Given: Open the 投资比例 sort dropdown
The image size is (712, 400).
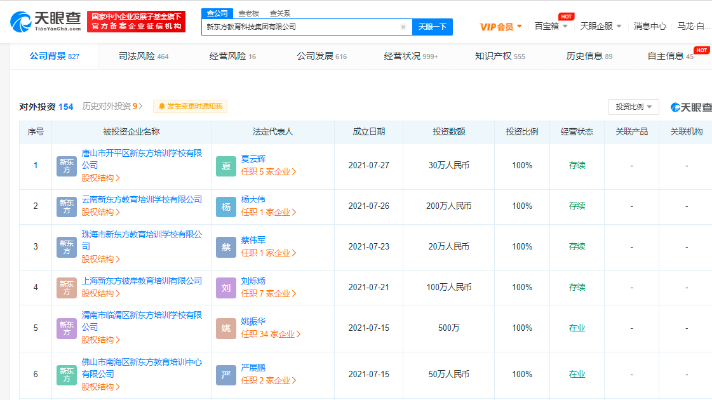Looking at the screenshot, I should point(633,107).
